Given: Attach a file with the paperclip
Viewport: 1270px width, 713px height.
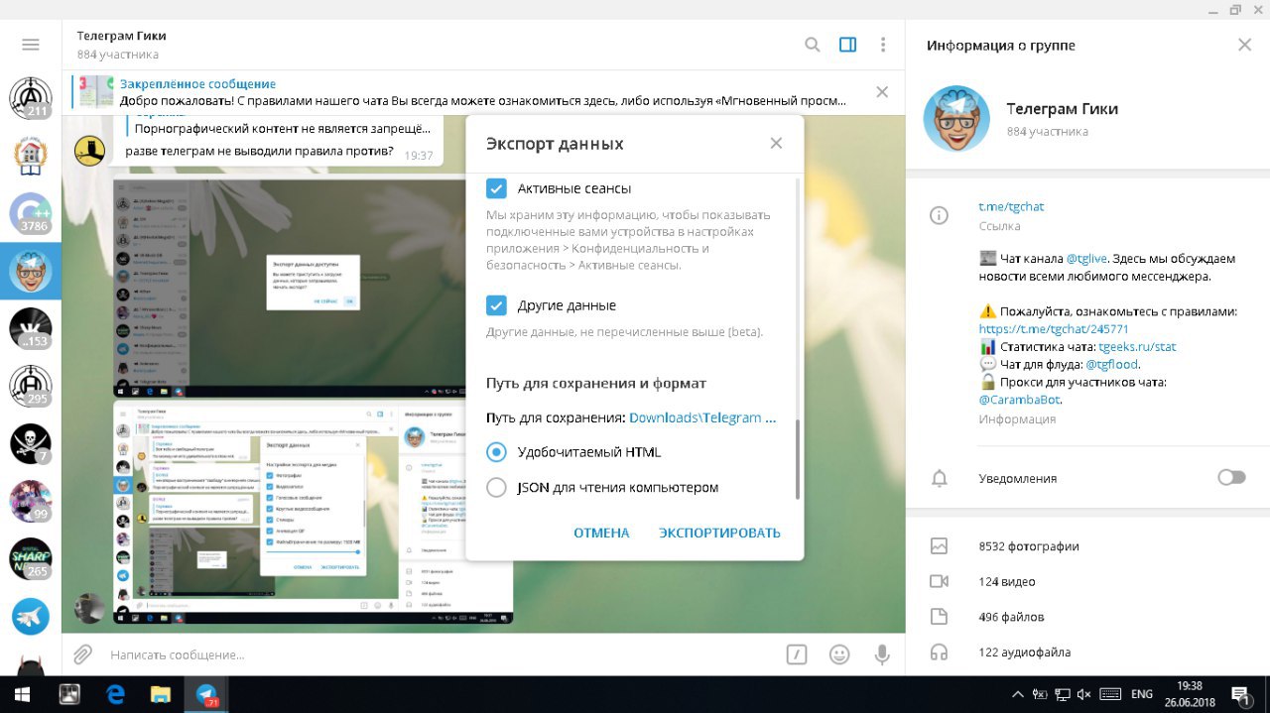Looking at the screenshot, I should (83, 654).
